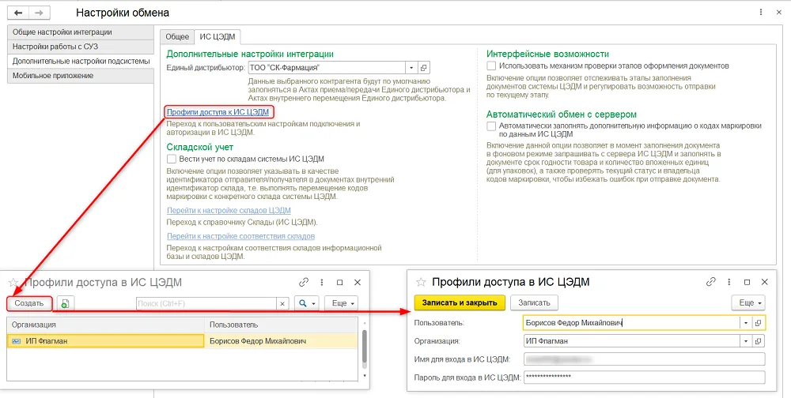Expand the Пользователь dropdown arrow
Image resolution: width=791 pixels, height=398 pixels.
(746, 323)
